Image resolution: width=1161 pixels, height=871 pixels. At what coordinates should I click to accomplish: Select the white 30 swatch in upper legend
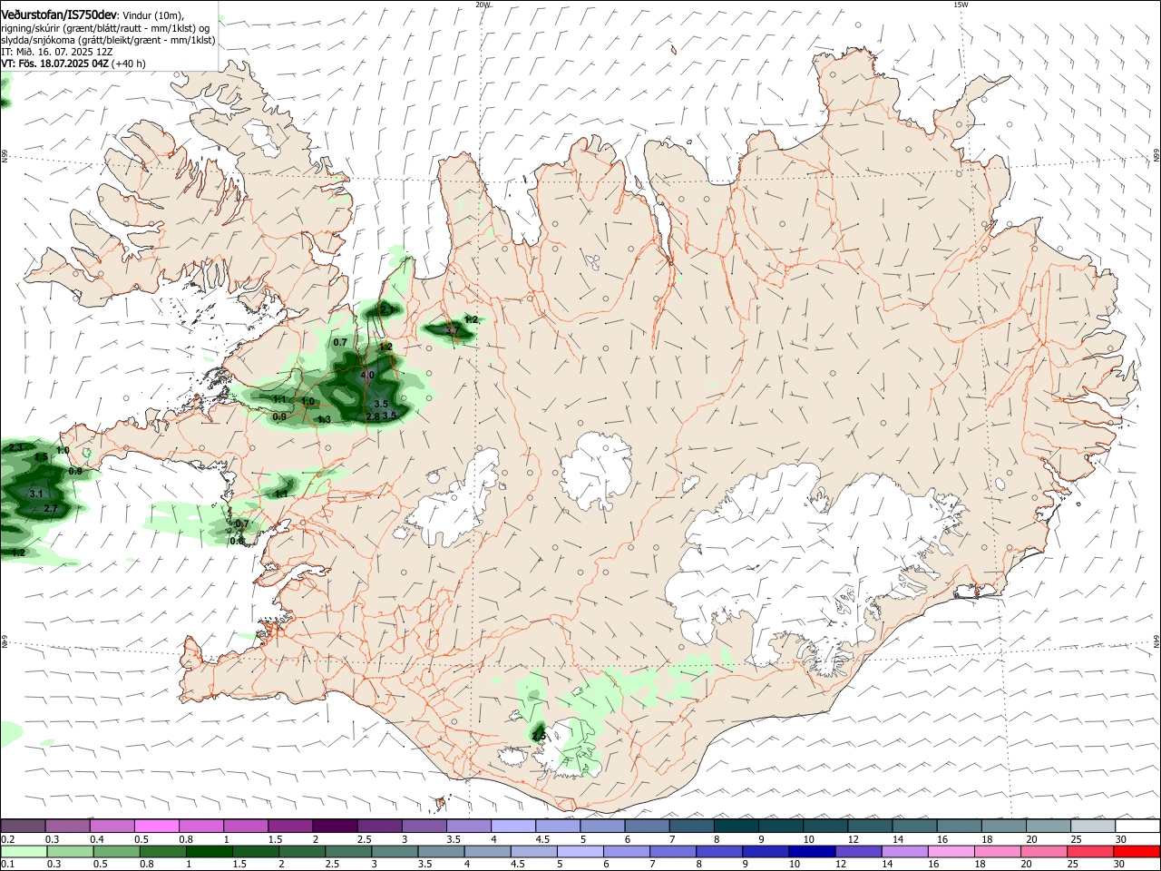point(1138,827)
